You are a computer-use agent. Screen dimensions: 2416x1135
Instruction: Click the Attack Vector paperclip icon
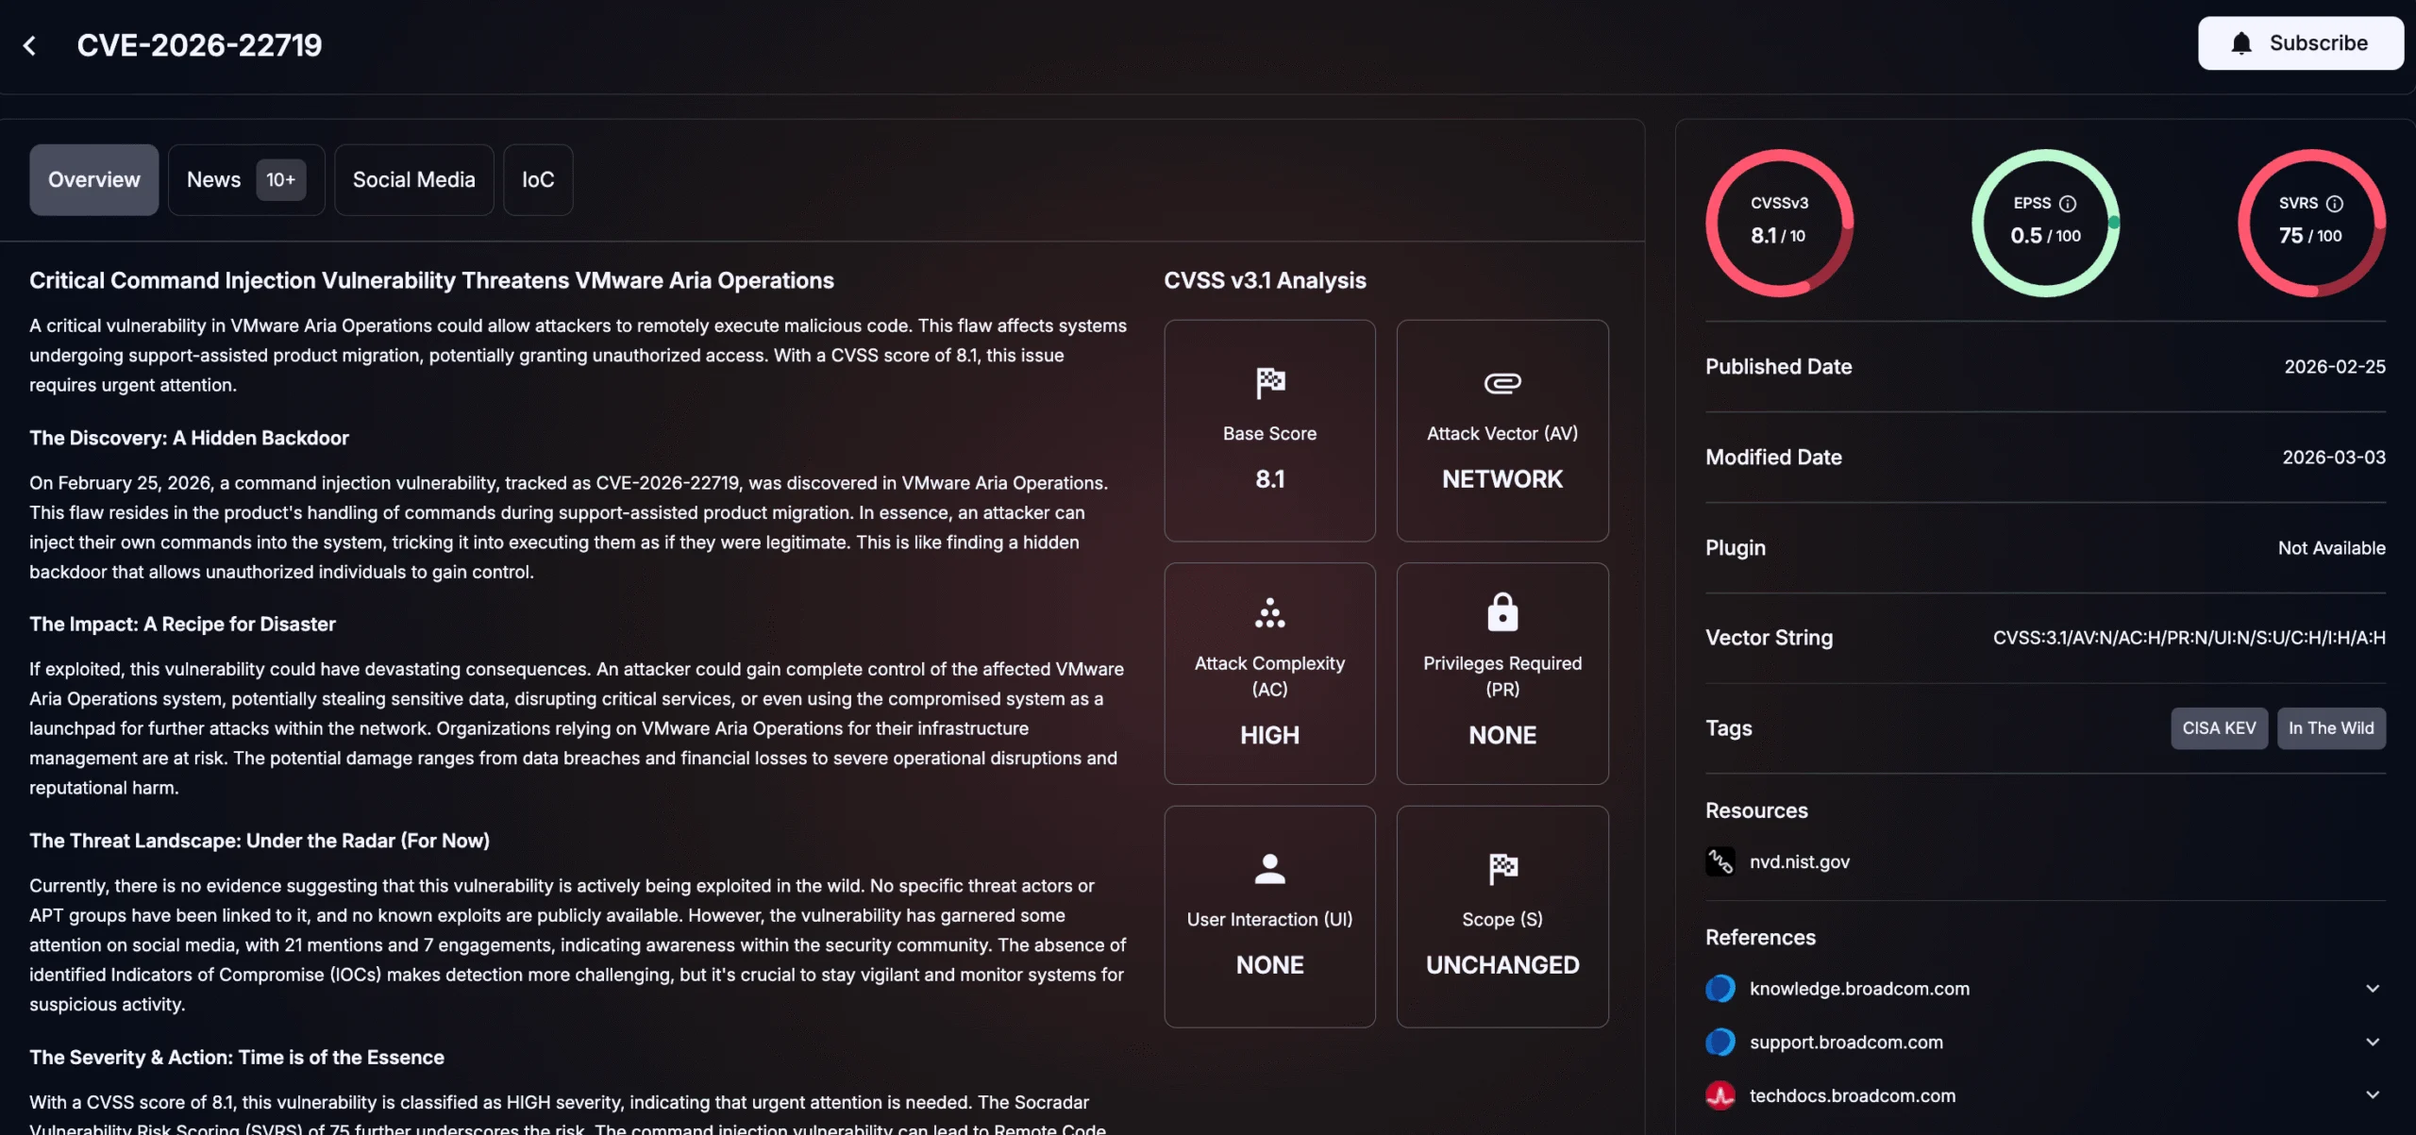tap(1502, 383)
